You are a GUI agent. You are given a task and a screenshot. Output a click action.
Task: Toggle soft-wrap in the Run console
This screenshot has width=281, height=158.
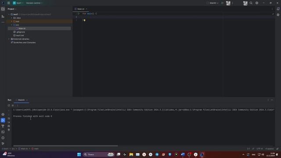tap(9, 118)
